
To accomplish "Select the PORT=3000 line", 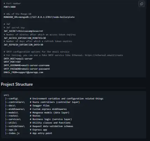I will pyautogui.click(x=9, y=7).
